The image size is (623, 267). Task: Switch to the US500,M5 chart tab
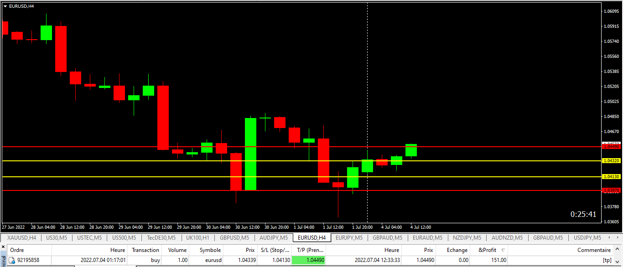(125, 238)
